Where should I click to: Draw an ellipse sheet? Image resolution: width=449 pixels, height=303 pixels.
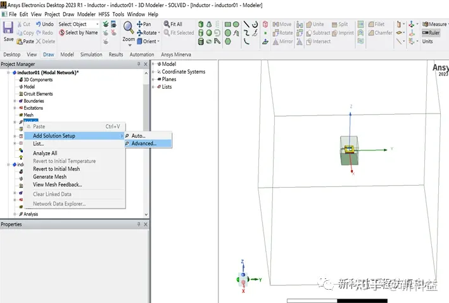[236, 24]
